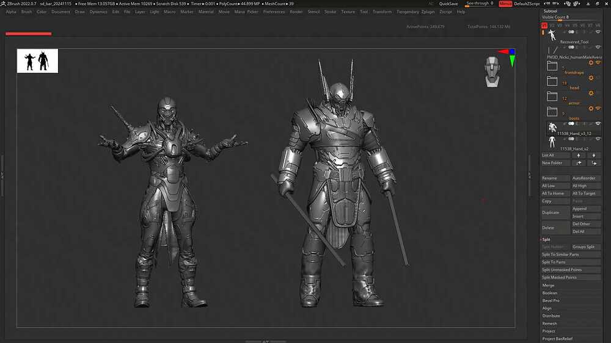Click the second UI layout switch icon
The height and width of the screenshot is (343, 611).
577,4
